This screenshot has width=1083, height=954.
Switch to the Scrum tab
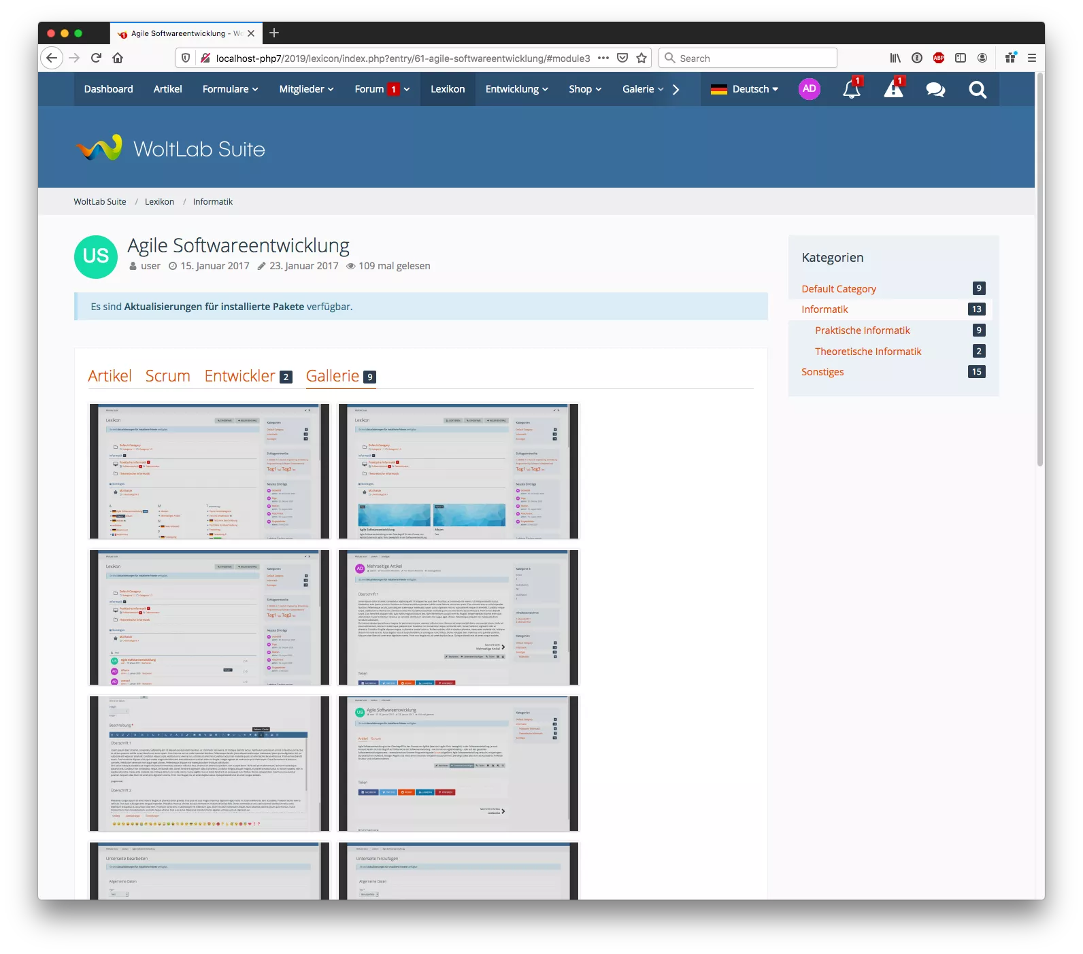click(x=167, y=376)
